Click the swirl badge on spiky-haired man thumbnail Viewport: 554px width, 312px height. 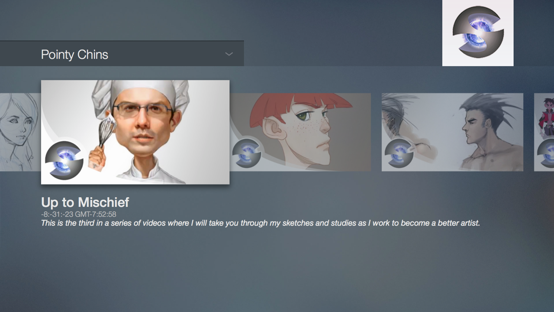pyautogui.click(x=399, y=153)
